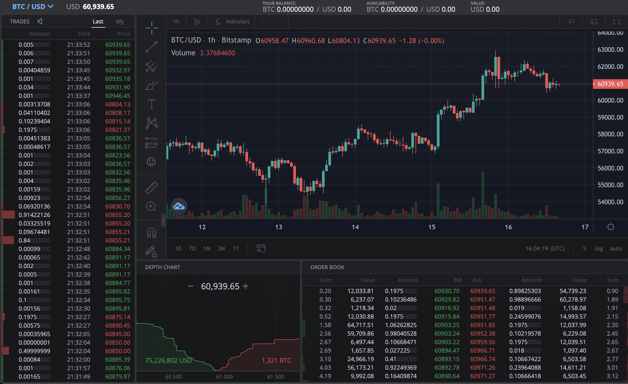This screenshot has height=384, width=628.
Task: Redo the last chart action
Action: pos(279,22)
